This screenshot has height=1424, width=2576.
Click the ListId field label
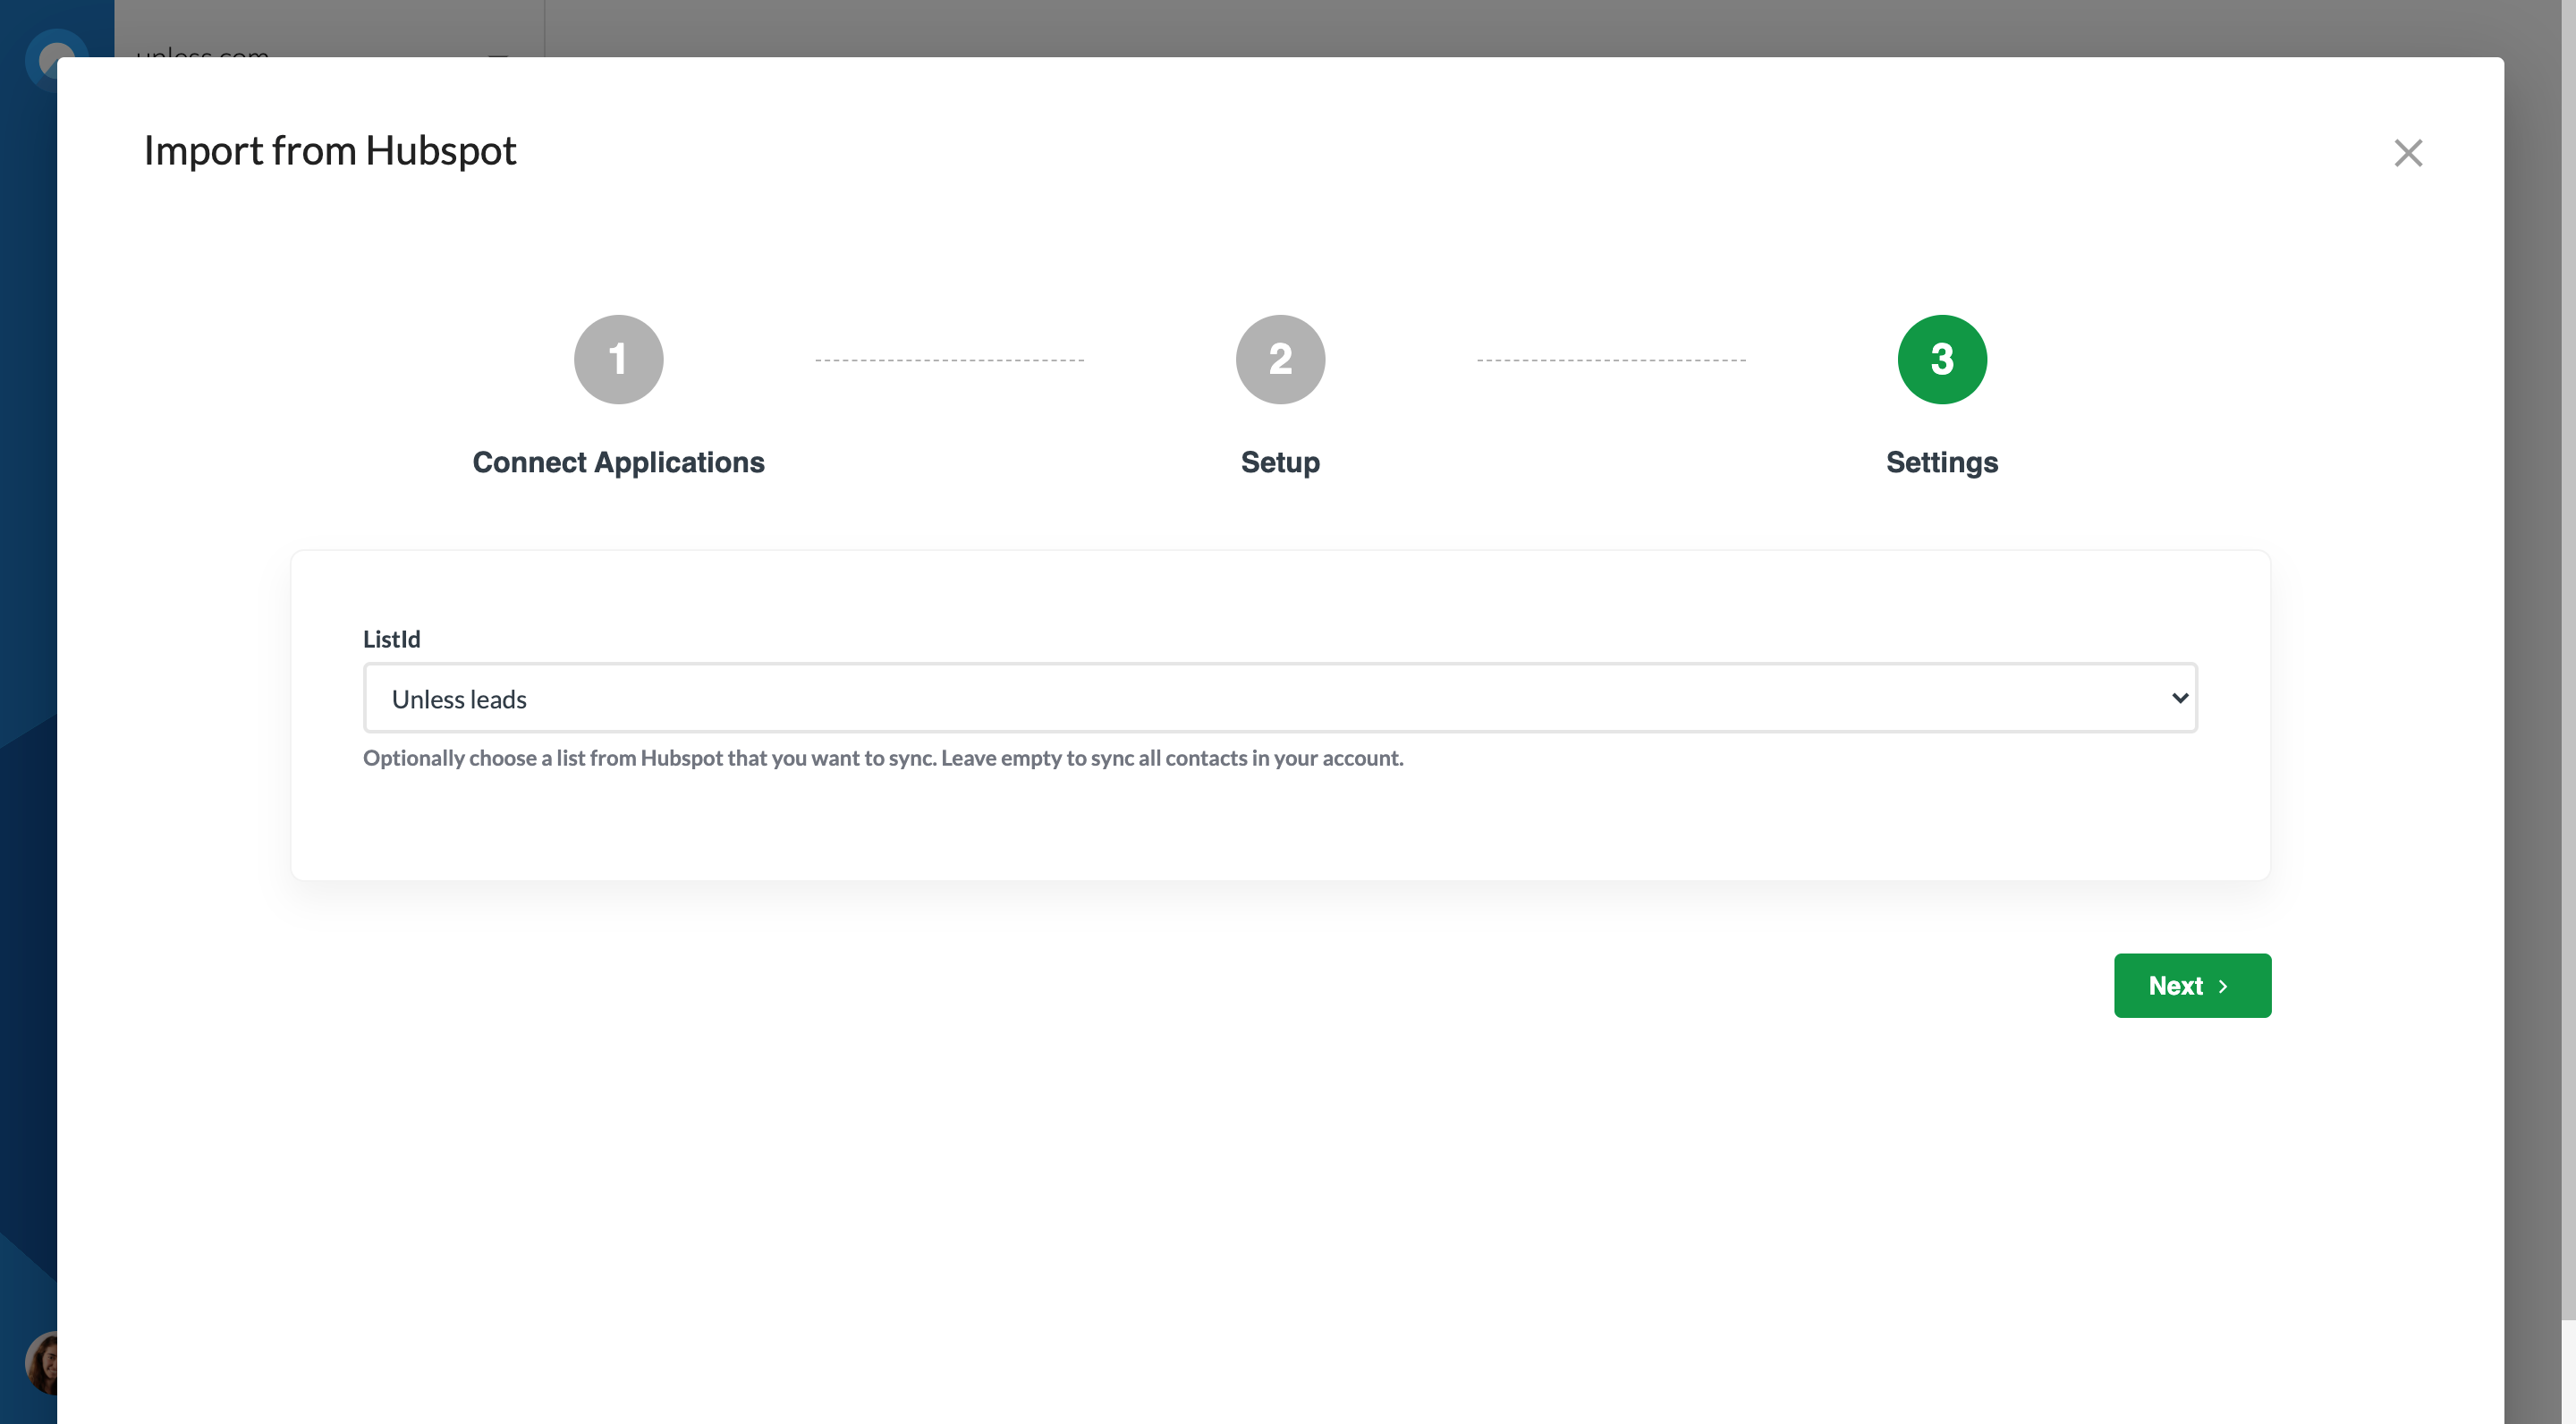(x=391, y=639)
